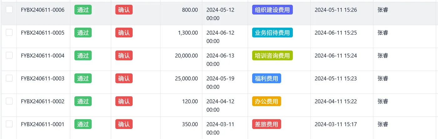This screenshot has width=438, height=139.
Task: Click 通过 status badge for FYBX240611-0006
Action: coord(83,10)
